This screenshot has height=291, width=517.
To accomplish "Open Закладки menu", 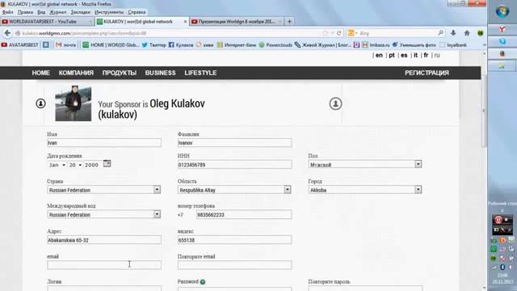I will coord(81,12).
